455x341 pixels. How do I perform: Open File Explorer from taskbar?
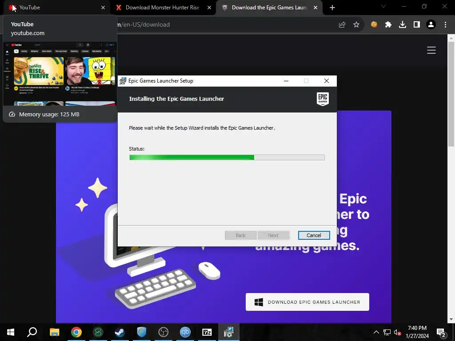[54, 332]
